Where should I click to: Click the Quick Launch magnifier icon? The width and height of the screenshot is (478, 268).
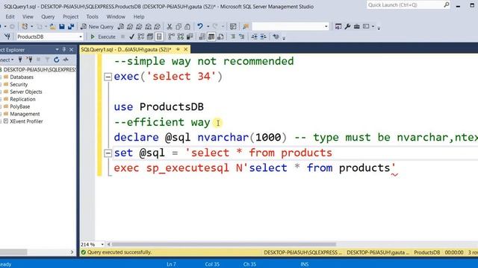point(447,5)
